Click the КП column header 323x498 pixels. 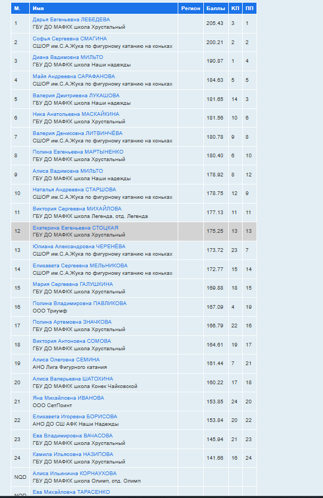tap(235, 9)
